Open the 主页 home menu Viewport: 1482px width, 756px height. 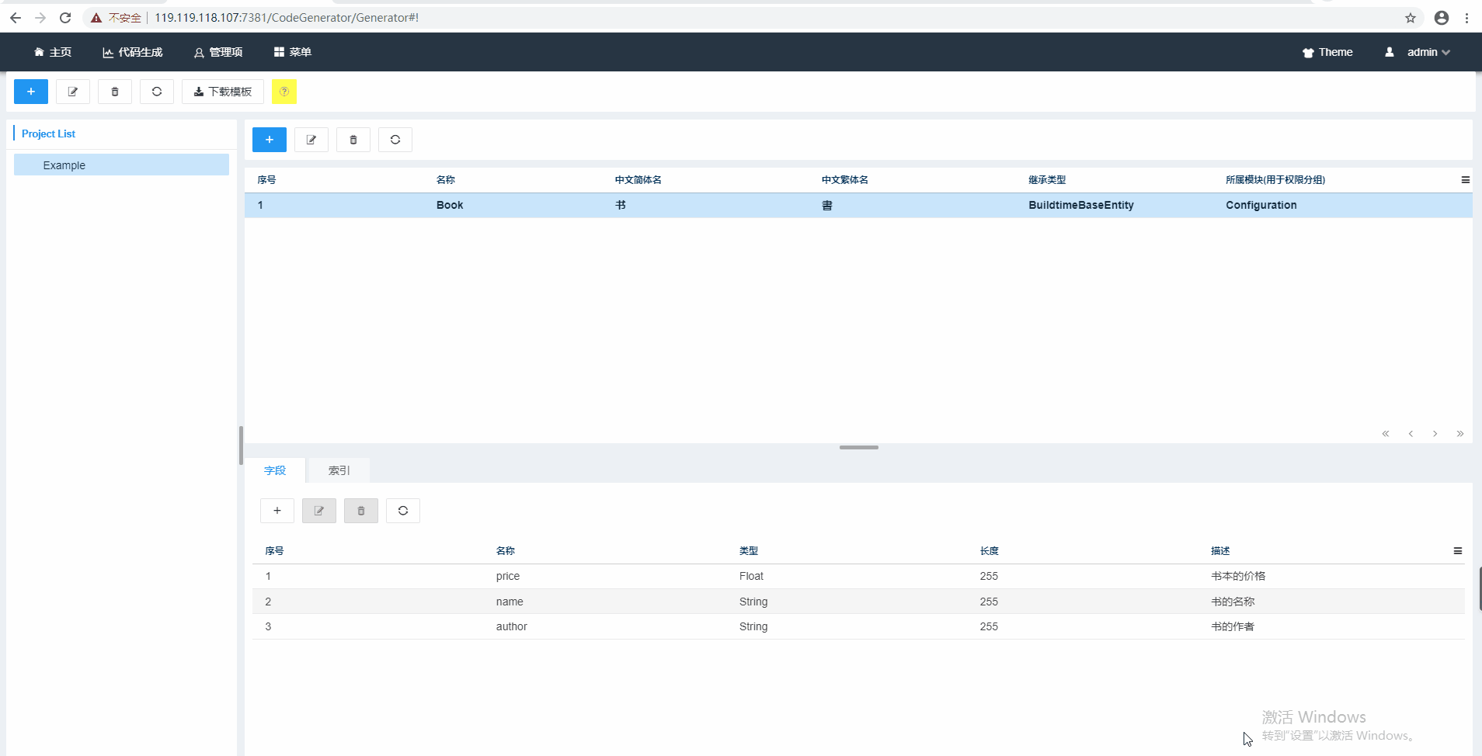coord(53,52)
